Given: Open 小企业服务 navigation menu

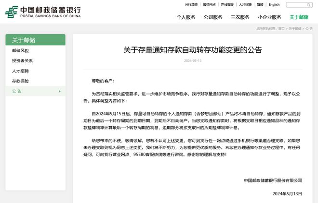Looking at the screenshot, I should pyautogui.click(x=269, y=17).
